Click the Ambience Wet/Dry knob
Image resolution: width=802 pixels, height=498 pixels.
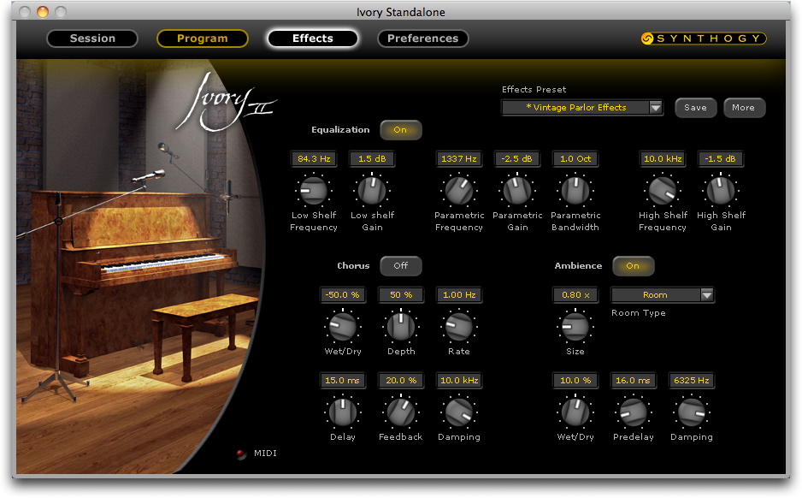(x=575, y=412)
